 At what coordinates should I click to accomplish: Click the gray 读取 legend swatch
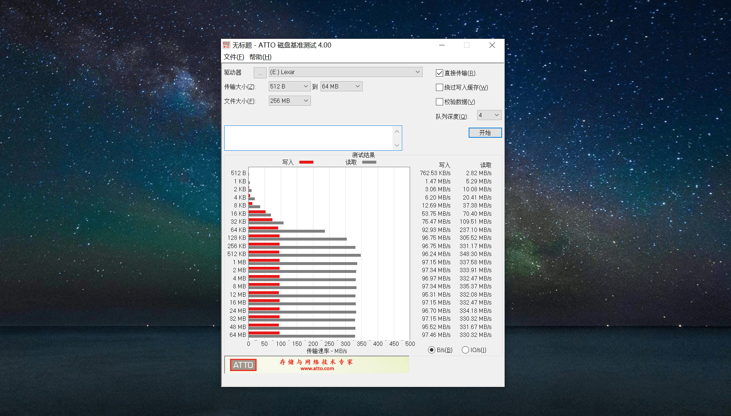click(x=369, y=162)
